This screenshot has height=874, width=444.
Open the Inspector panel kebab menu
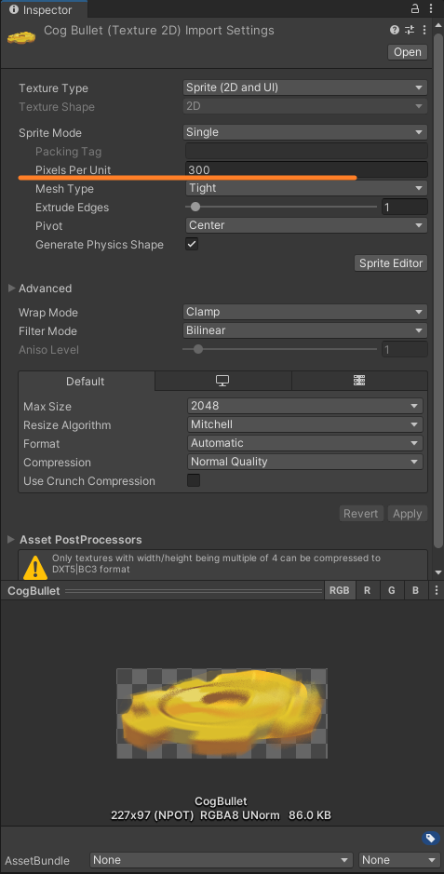tap(432, 8)
